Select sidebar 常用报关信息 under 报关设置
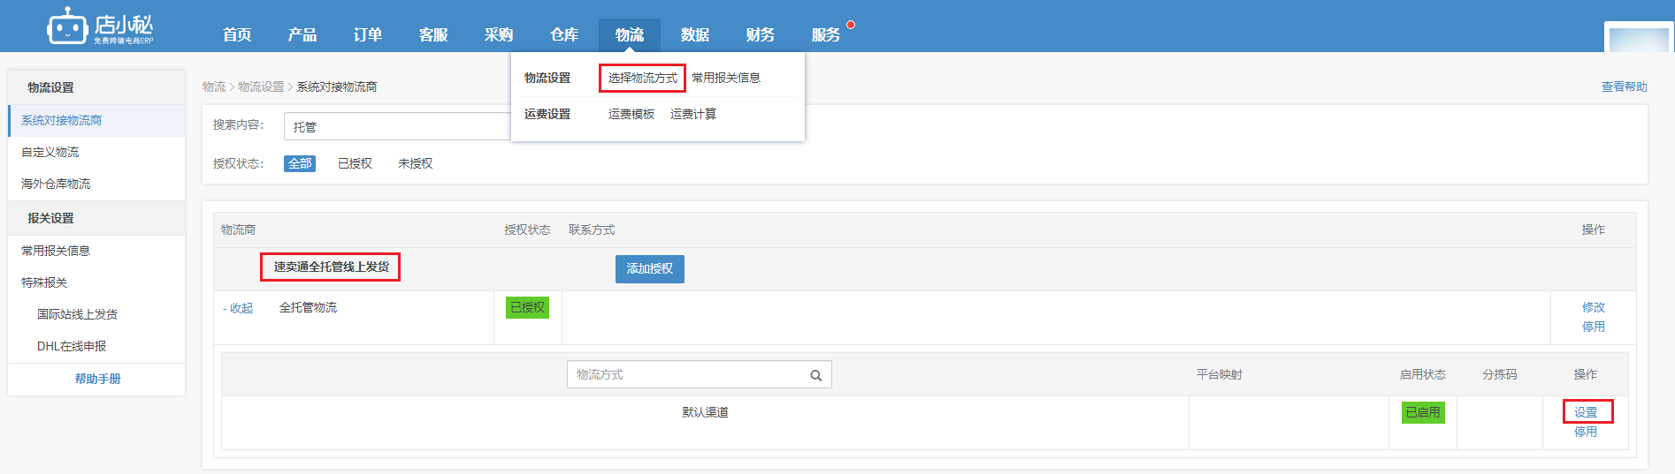 click(56, 251)
